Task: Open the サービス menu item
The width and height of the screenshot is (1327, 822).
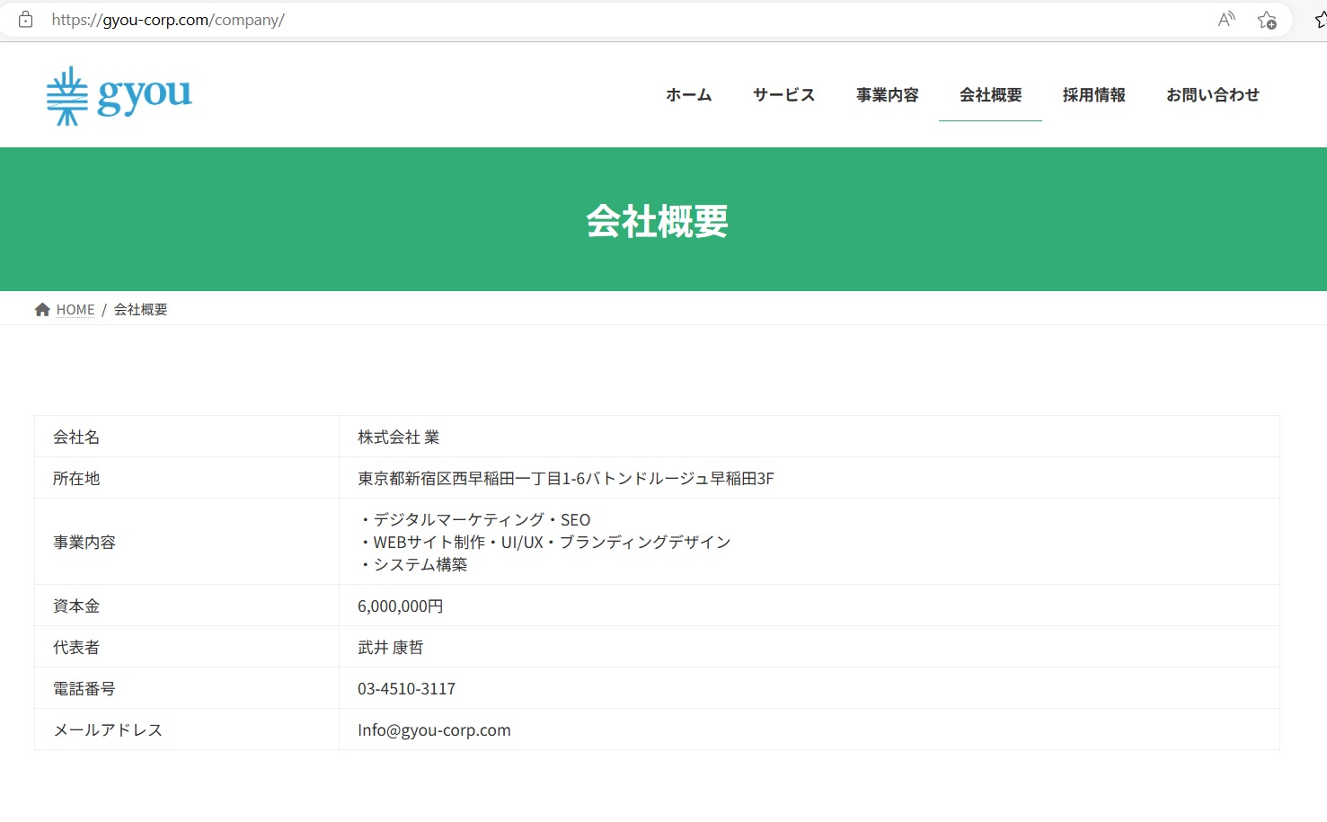Action: coord(783,95)
